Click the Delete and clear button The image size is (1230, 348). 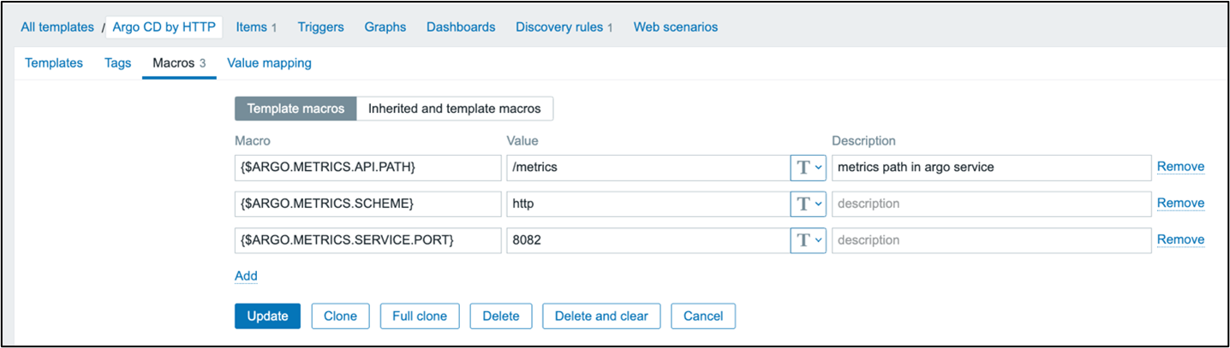tap(601, 316)
